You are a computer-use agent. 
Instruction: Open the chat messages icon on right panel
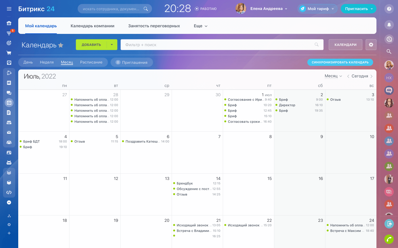tap(389, 39)
